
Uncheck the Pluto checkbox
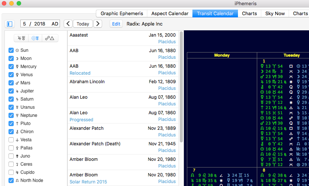(x=11, y=124)
